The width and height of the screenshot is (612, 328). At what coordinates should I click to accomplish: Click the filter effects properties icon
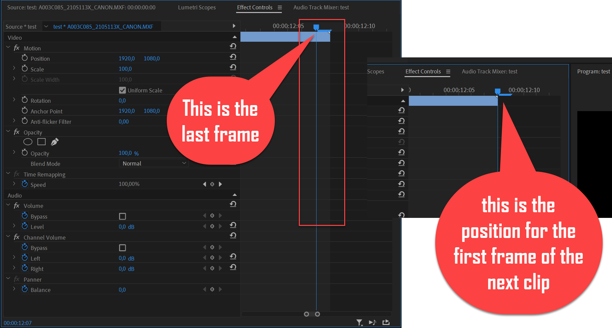[360, 322]
